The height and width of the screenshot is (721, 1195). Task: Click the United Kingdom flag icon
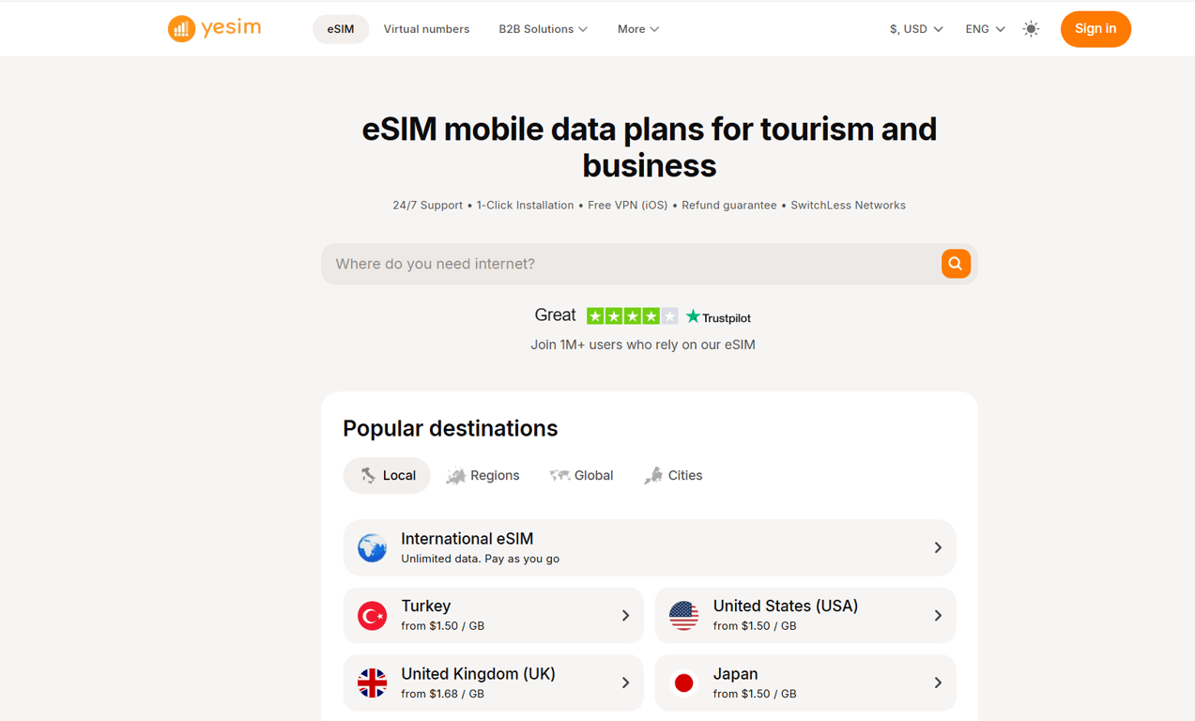coord(372,683)
